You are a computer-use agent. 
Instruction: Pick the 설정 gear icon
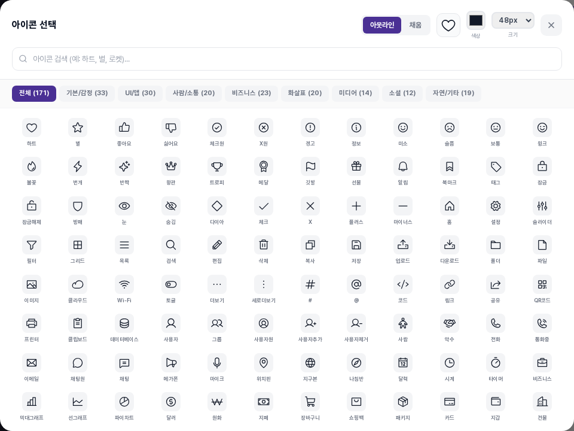[495, 206]
